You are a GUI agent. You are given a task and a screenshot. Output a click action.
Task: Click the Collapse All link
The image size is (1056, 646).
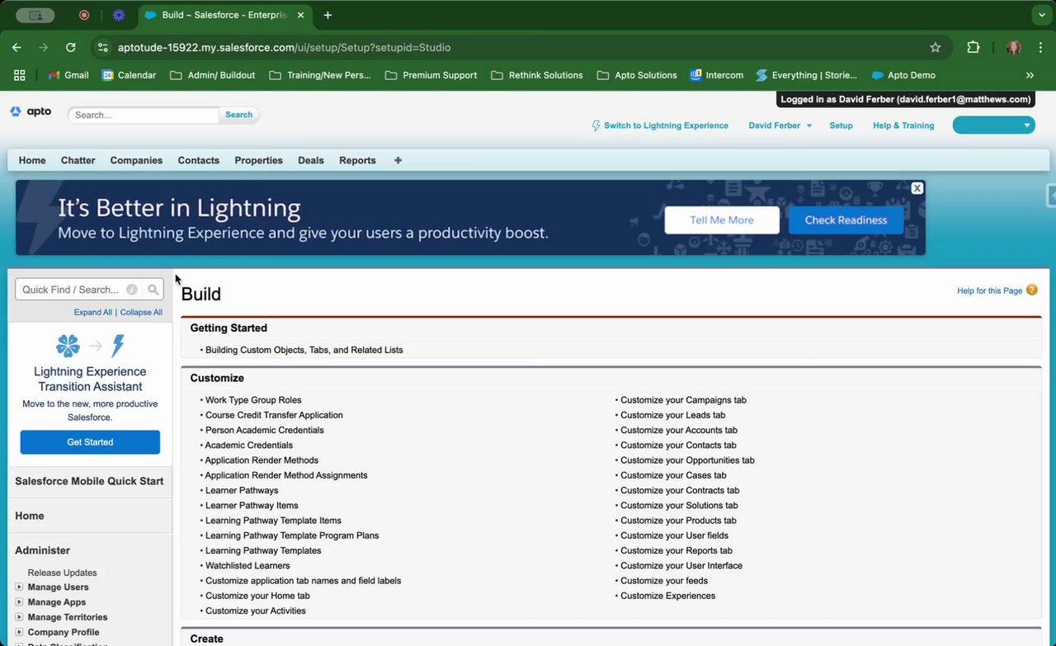click(141, 313)
